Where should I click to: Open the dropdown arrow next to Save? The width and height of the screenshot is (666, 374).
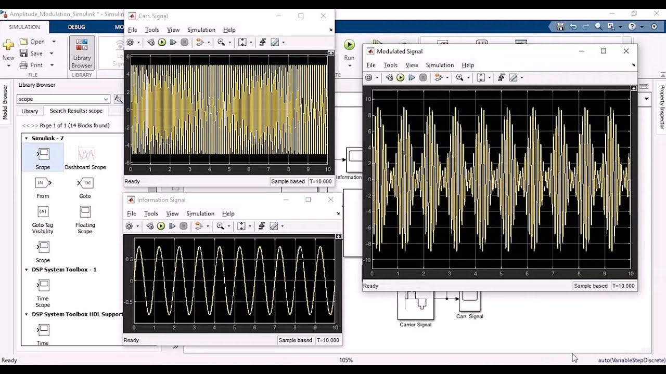[52, 54]
